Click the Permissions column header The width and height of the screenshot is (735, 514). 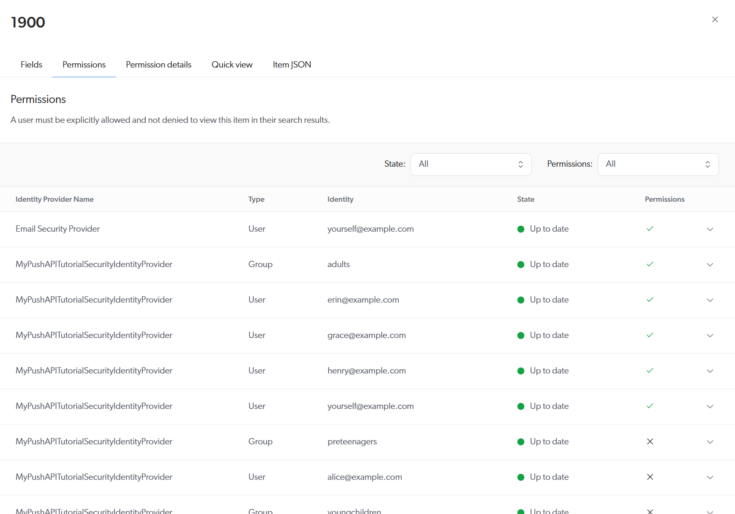pos(664,199)
